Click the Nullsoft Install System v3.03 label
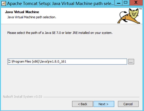Viewport: 144px width, 111px height. coord(23,97)
